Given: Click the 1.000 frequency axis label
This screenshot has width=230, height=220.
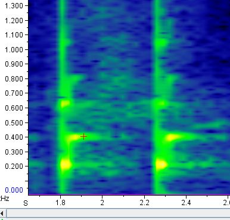Looking at the screenshot, I should (x=14, y=49).
